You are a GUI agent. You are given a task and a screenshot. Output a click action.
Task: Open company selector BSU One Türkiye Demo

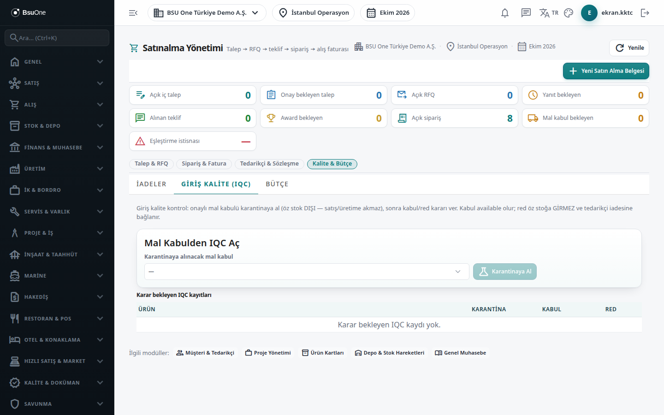point(207,13)
